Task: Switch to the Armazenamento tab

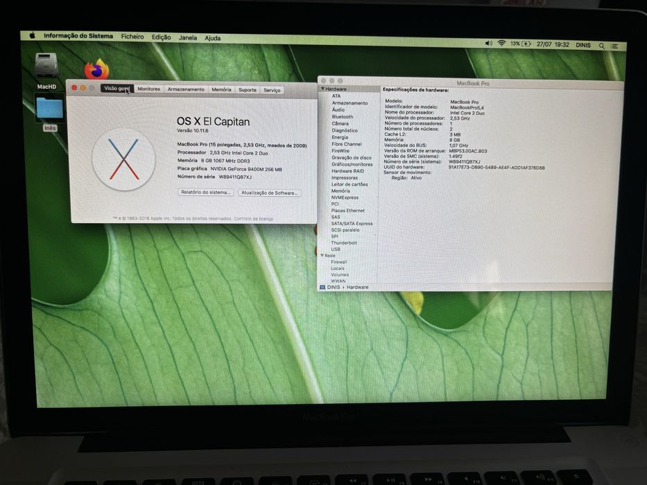Action: 186,89
